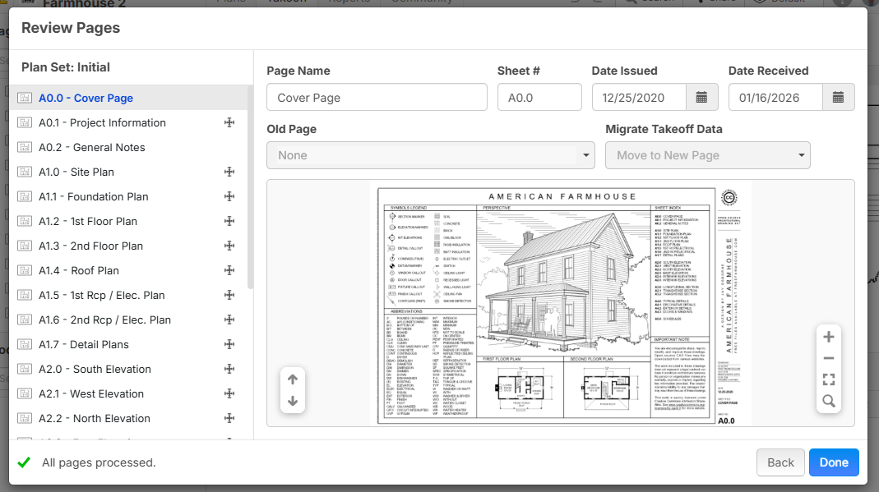The height and width of the screenshot is (492, 879).
Task: Click the zoom in plus icon
Action: pyautogui.click(x=828, y=337)
